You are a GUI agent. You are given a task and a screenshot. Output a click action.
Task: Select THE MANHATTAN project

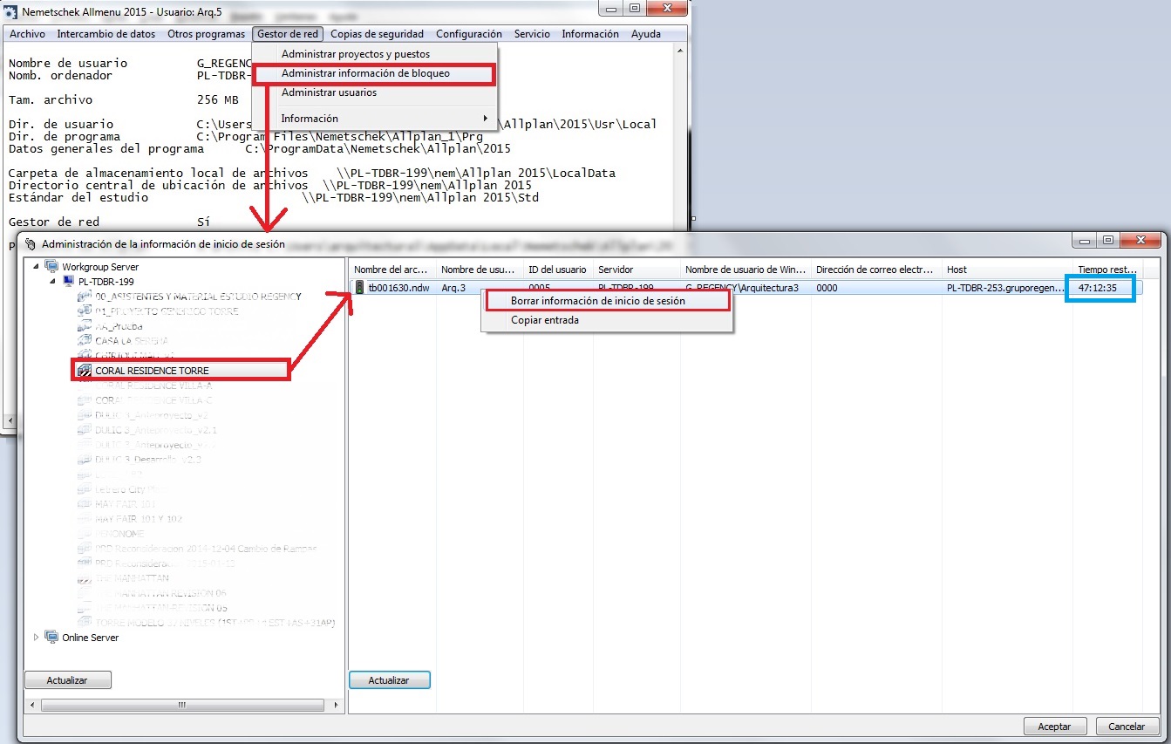pyautogui.click(x=132, y=578)
